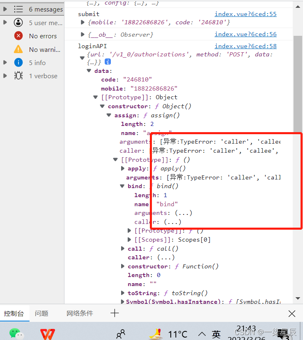Expand the 6 messages group
Viewport: 303px width, 340px height.
(5, 9)
